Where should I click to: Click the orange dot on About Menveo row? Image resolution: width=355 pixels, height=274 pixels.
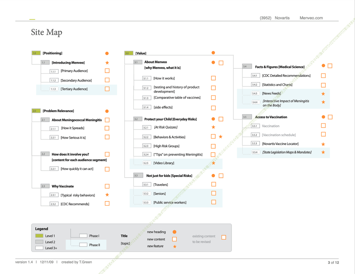point(213,63)
